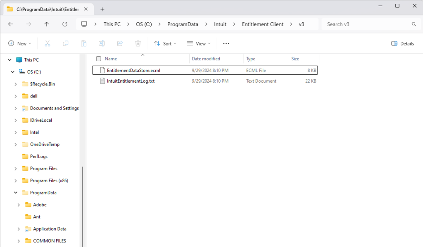Viewport: 423px width, 247px height.
Task: Click the Copy icon in toolbar
Action: tap(65, 43)
